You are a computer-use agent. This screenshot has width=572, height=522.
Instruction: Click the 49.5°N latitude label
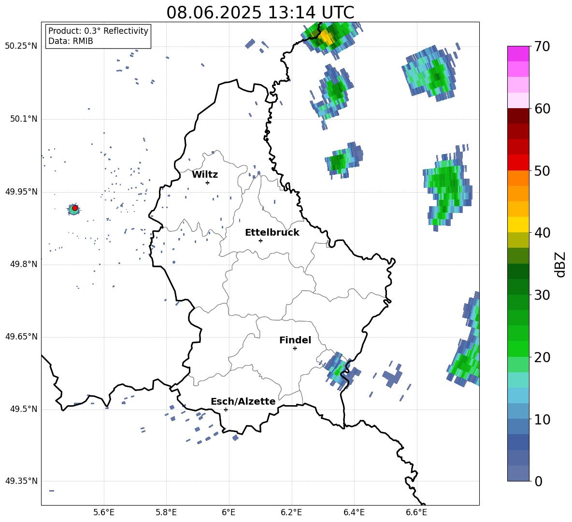23,409
